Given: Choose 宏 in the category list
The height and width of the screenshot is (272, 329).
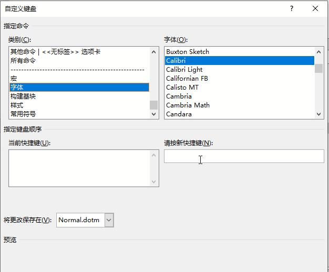Looking at the screenshot, I should tap(79, 79).
